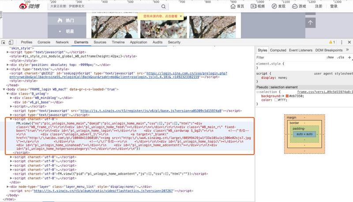Collapse the div class B_unlog node
The height and width of the screenshot is (202, 353).
point(8,94)
